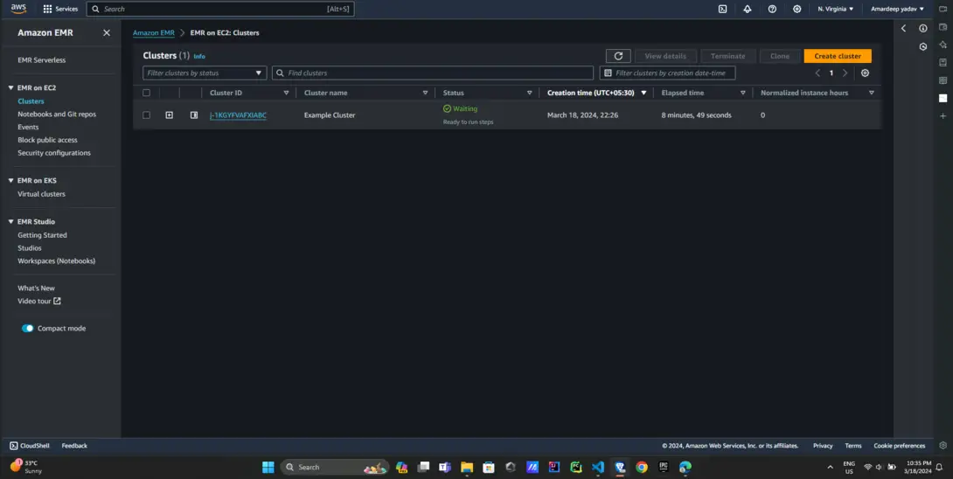Go to next page of clusters

click(x=845, y=73)
